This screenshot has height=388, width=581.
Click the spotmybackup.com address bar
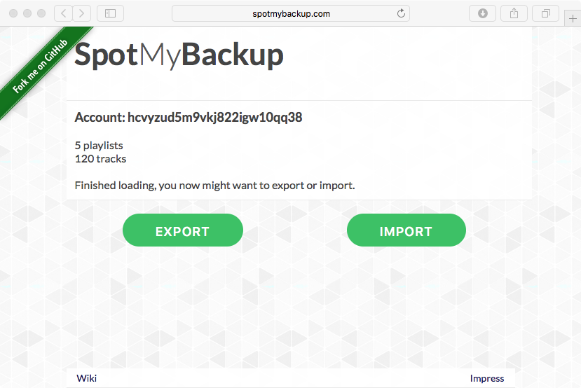point(291,14)
